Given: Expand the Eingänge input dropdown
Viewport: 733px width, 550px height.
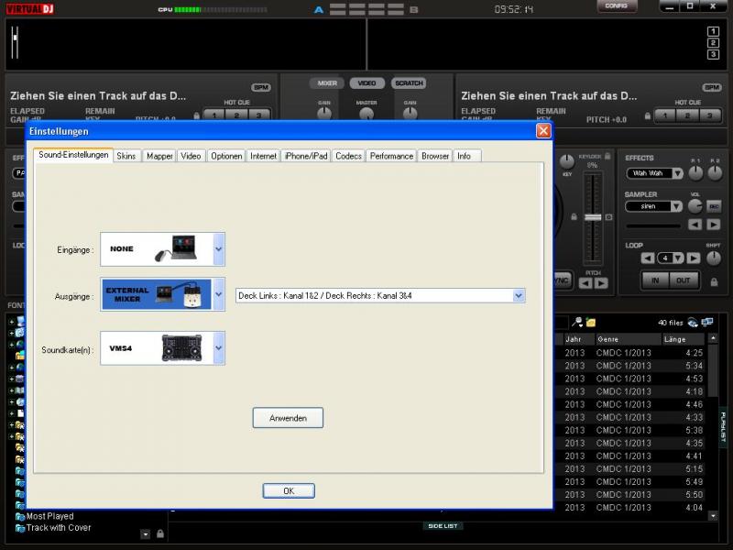Looking at the screenshot, I should tap(218, 248).
